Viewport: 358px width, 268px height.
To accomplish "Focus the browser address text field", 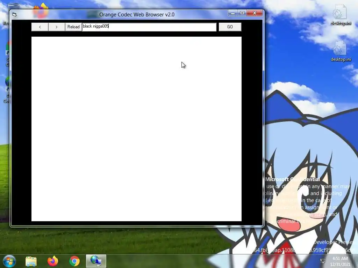I will coord(149,27).
